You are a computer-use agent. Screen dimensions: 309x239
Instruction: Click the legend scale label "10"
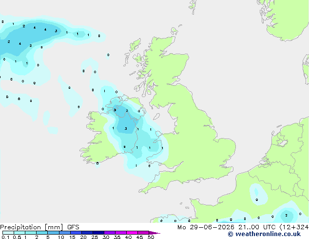[x=61, y=237]
